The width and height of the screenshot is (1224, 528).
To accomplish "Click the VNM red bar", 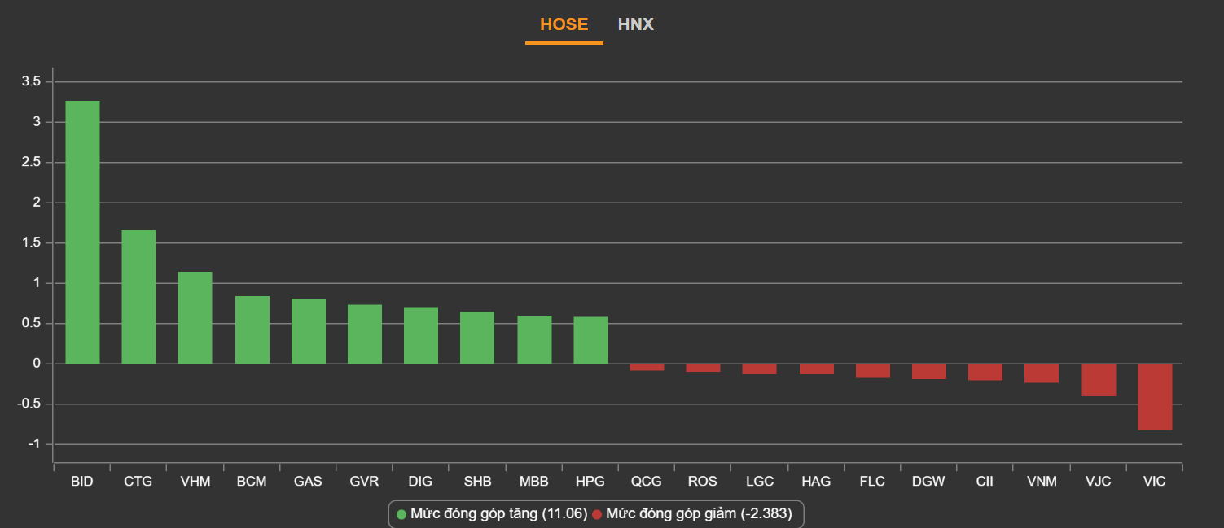I will [1042, 373].
